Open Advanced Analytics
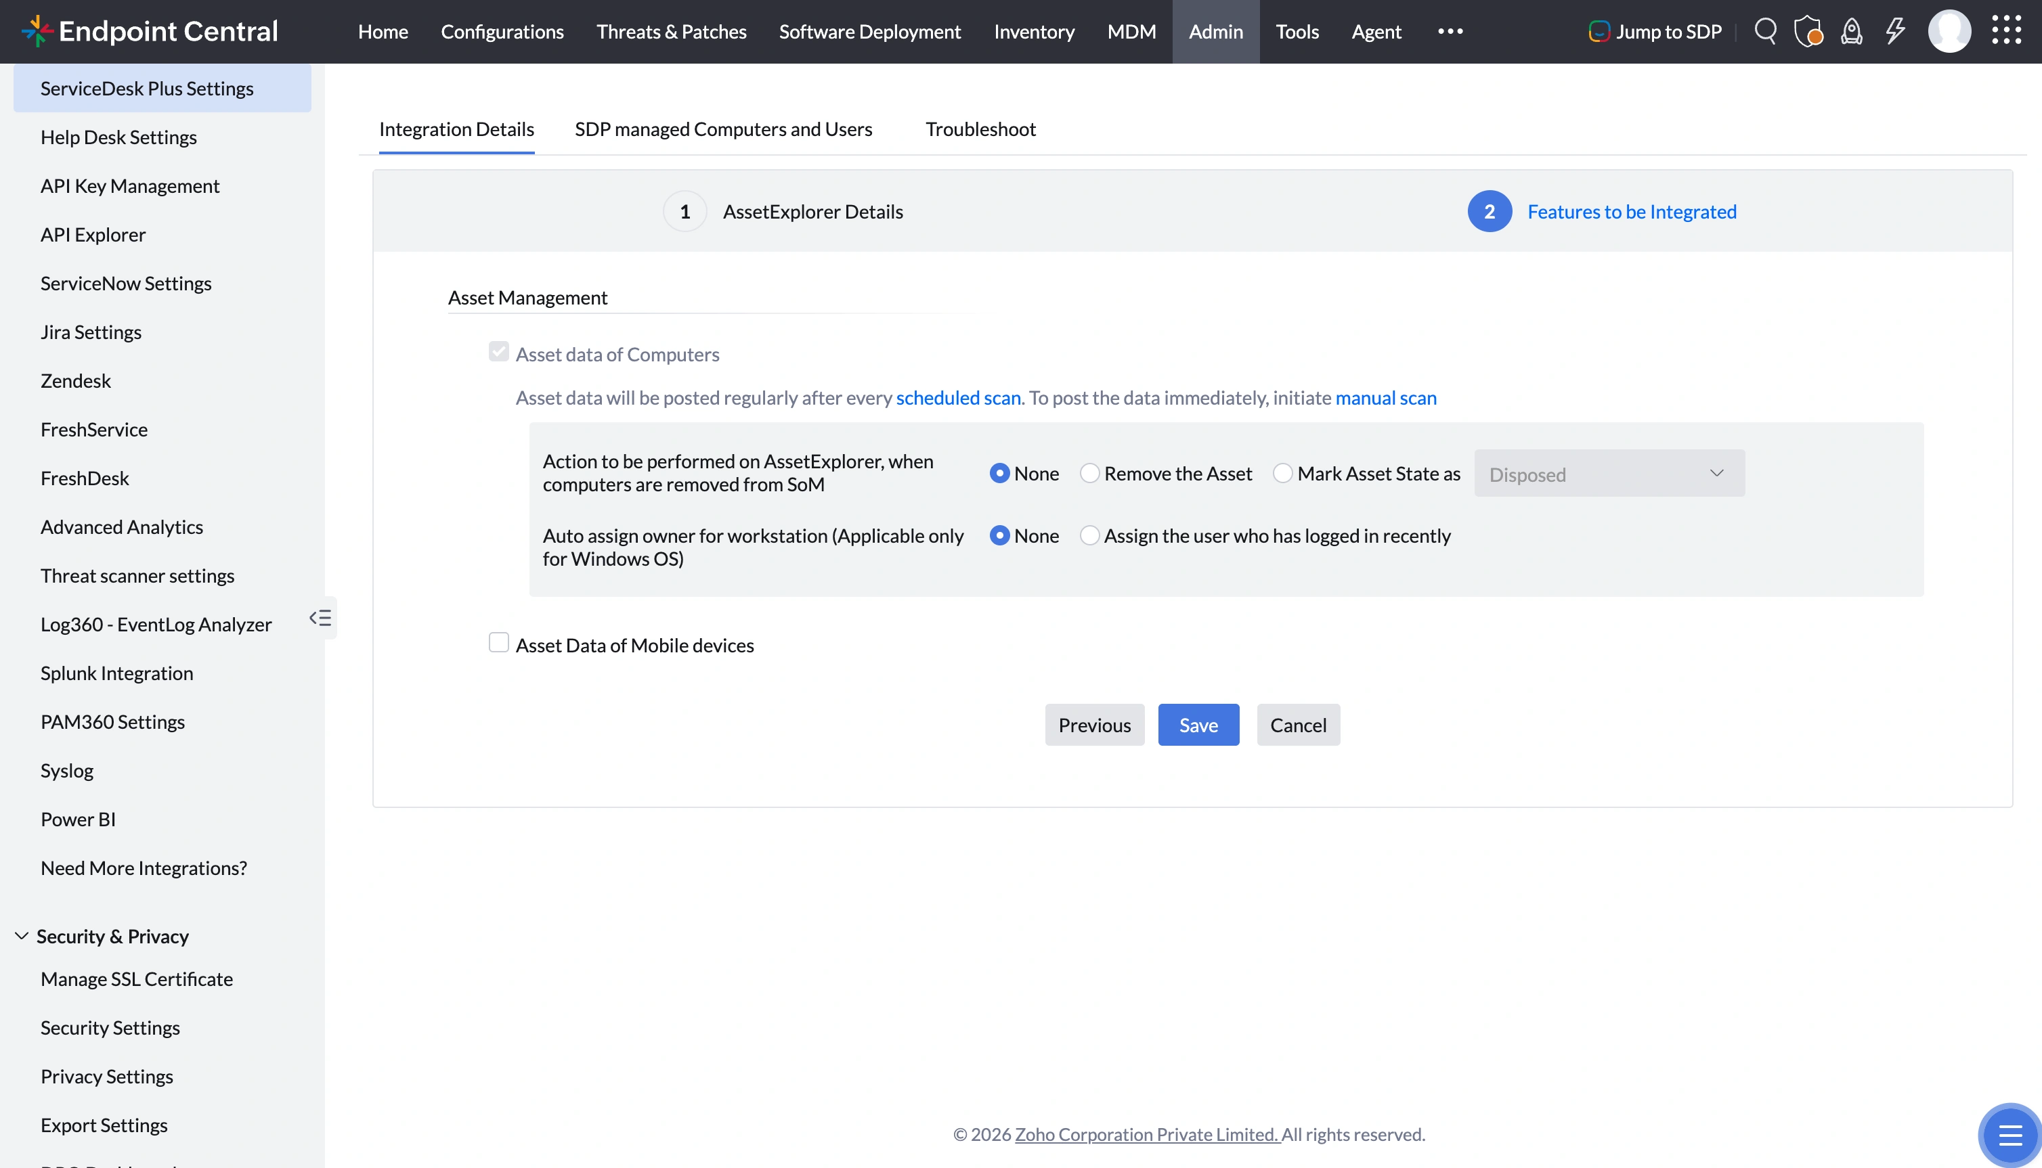The width and height of the screenshot is (2042, 1168). pos(122,527)
